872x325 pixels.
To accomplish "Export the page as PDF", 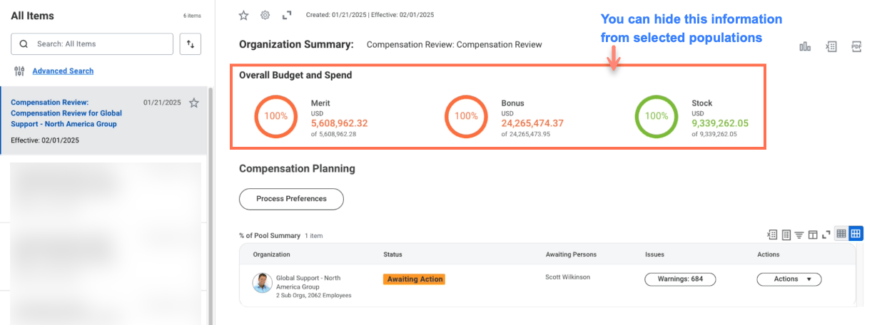I will 856,46.
